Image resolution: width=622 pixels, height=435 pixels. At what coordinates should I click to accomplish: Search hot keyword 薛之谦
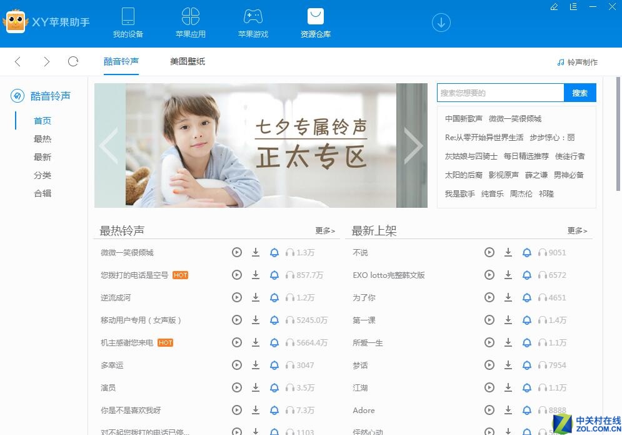click(536, 175)
